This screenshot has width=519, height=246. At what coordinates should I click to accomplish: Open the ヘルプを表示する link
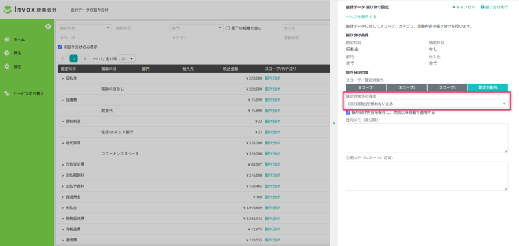(x=361, y=17)
